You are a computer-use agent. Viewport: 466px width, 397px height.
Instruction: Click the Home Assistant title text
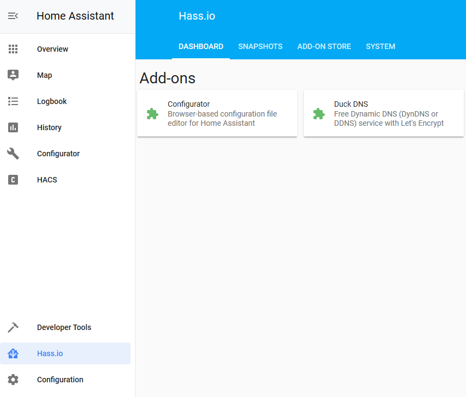point(75,16)
